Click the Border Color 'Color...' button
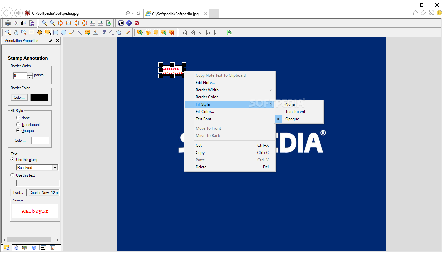This screenshot has height=255, width=445. (x=20, y=97)
